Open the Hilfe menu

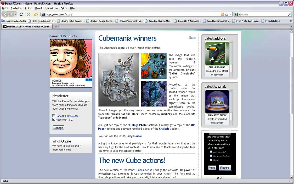tap(72, 8)
